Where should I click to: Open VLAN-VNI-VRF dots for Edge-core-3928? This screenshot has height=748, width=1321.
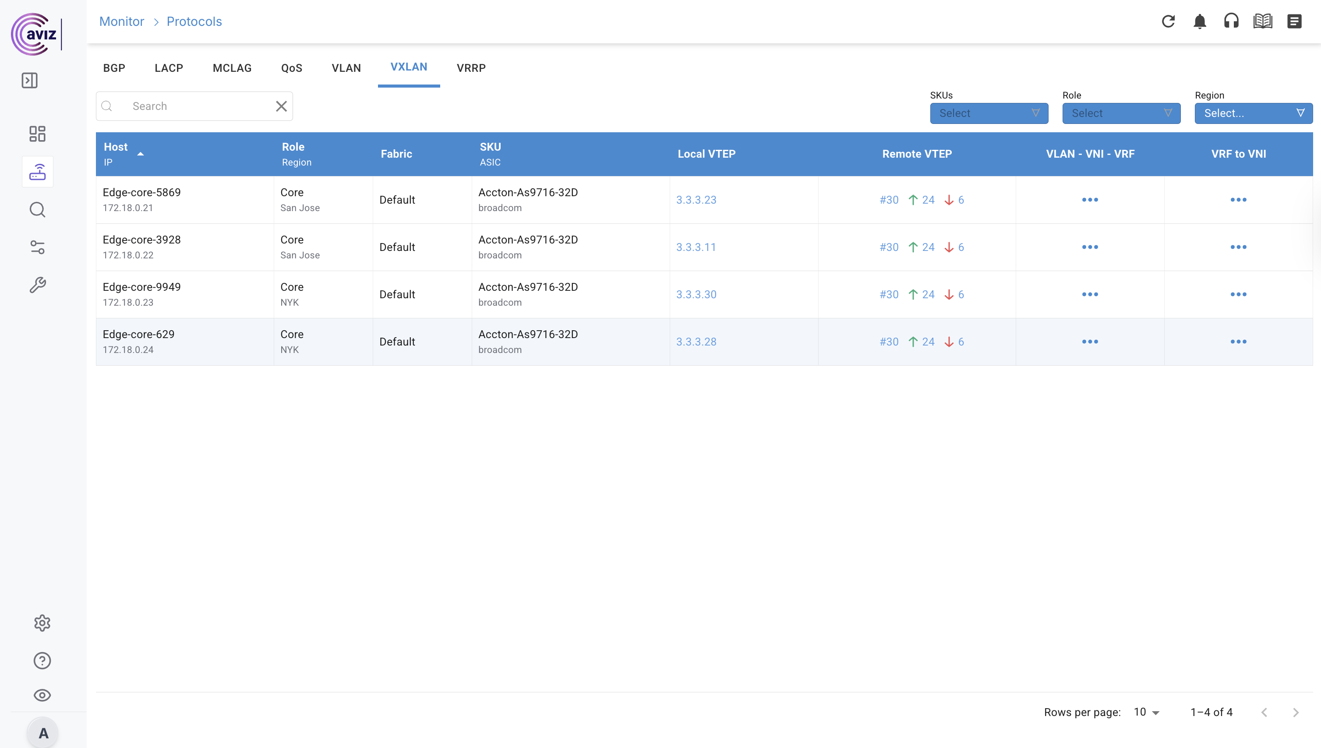tap(1089, 247)
